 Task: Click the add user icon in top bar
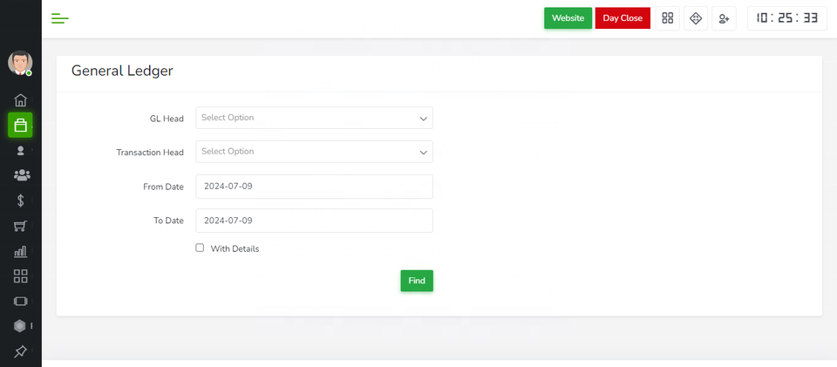pyautogui.click(x=724, y=18)
